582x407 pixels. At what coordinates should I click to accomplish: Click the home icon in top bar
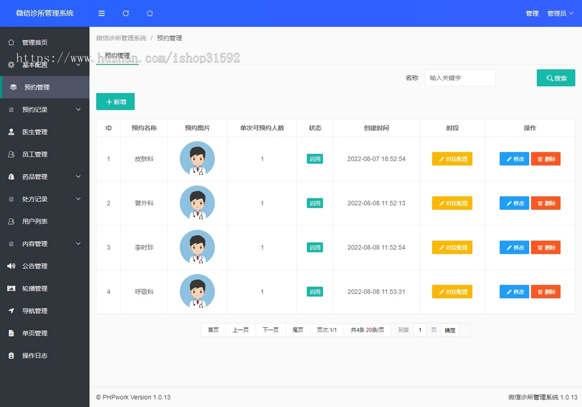click(x=150, y=14)
